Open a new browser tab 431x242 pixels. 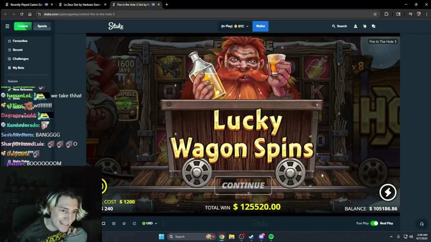pyautogui.click(x=167, y=5)
